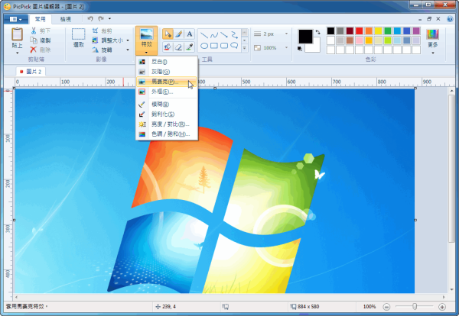459x316 pixels.
Task: Open the quick access toolbar customize arrow
Action: 109,18
